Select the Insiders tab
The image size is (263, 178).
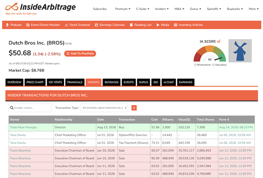pyautogui.click(x=93, y=82)
